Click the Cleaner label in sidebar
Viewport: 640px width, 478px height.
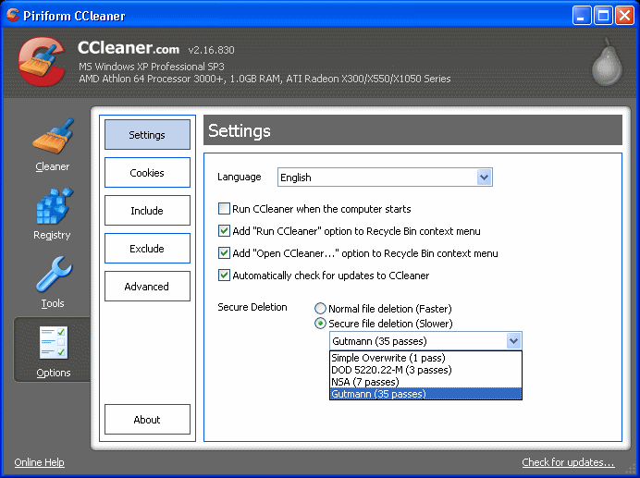(x=52, y=166)
